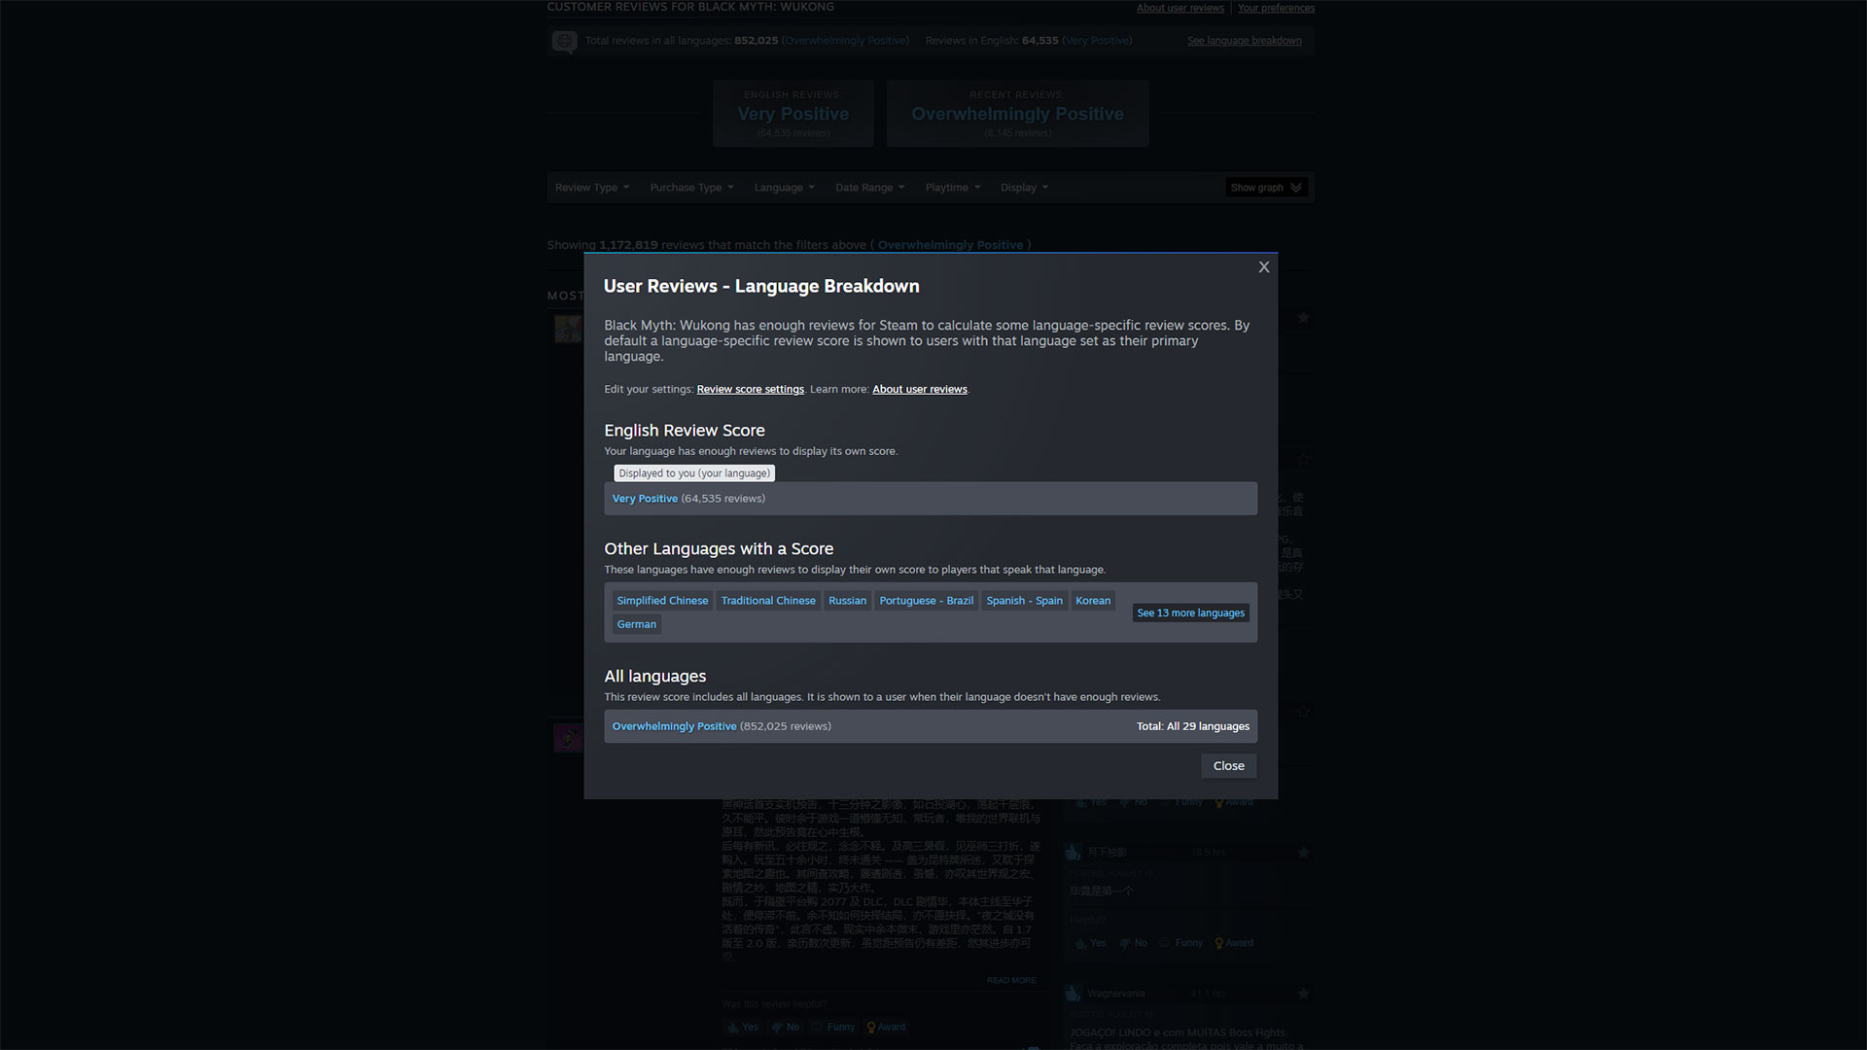The height and width of the screenshot is (1050, 1867).
Task: Expand See 13 more languages
Action: 1190,613
